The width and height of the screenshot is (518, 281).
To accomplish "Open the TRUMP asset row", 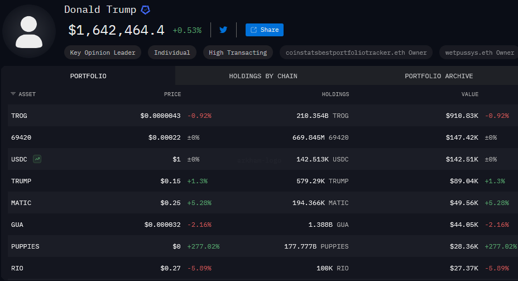I will pos(263,181).
